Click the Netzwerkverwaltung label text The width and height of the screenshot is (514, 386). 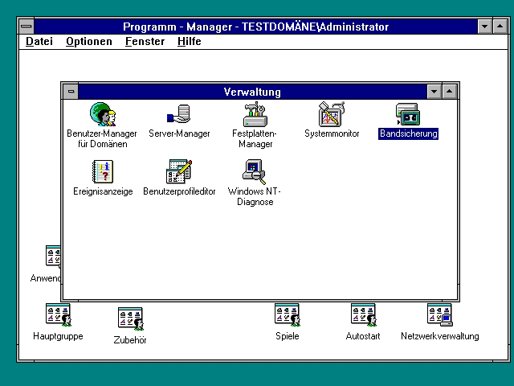coord(440,336)
